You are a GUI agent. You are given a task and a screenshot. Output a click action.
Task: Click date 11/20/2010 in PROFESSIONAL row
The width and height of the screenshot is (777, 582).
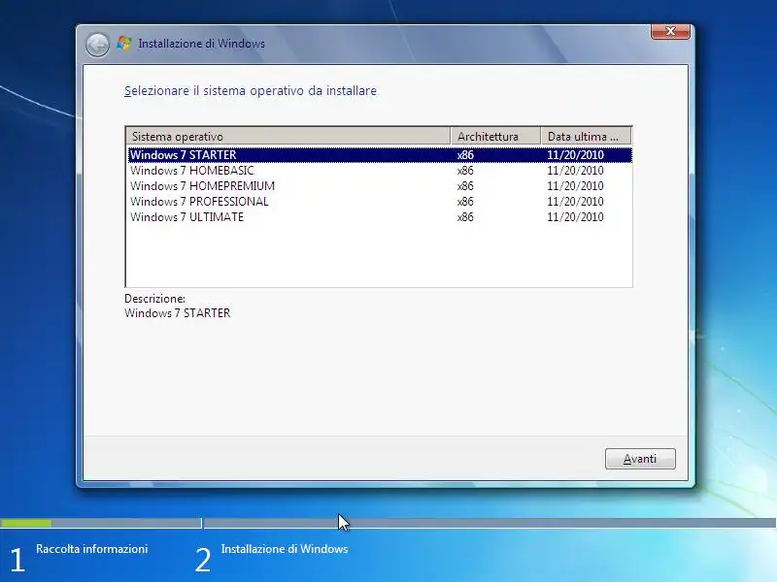click(575, 202)
